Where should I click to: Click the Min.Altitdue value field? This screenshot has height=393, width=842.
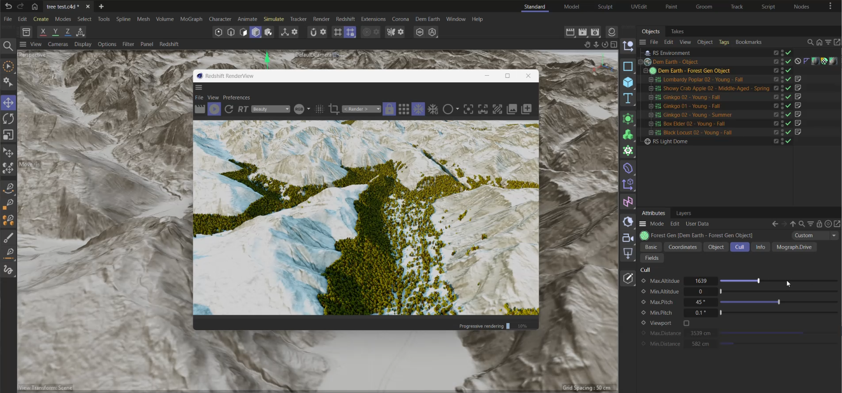[x=700, y=292]
